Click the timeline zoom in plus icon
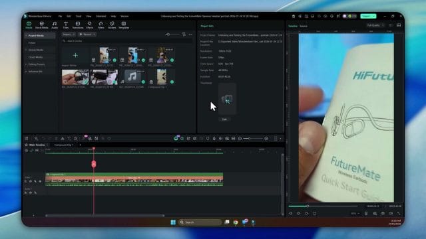This screenshot has width=426, height=239. coord(266,139)
